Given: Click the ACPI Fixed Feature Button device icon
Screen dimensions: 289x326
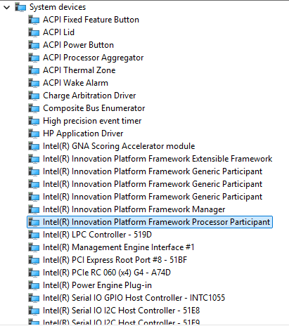Looking at the screenshot, I should coord(34,20).
